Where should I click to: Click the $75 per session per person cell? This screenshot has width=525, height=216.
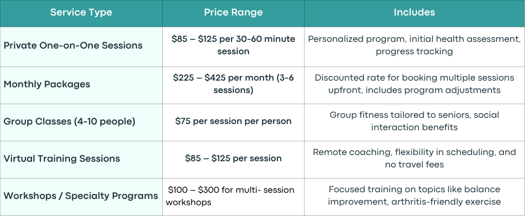234,122
